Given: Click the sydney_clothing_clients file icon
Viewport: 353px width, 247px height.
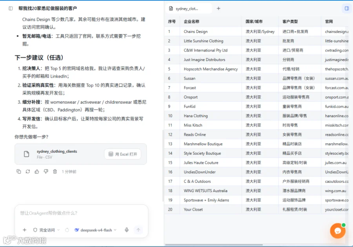Looking at the screenshot, I should click(x=27, y=154).
